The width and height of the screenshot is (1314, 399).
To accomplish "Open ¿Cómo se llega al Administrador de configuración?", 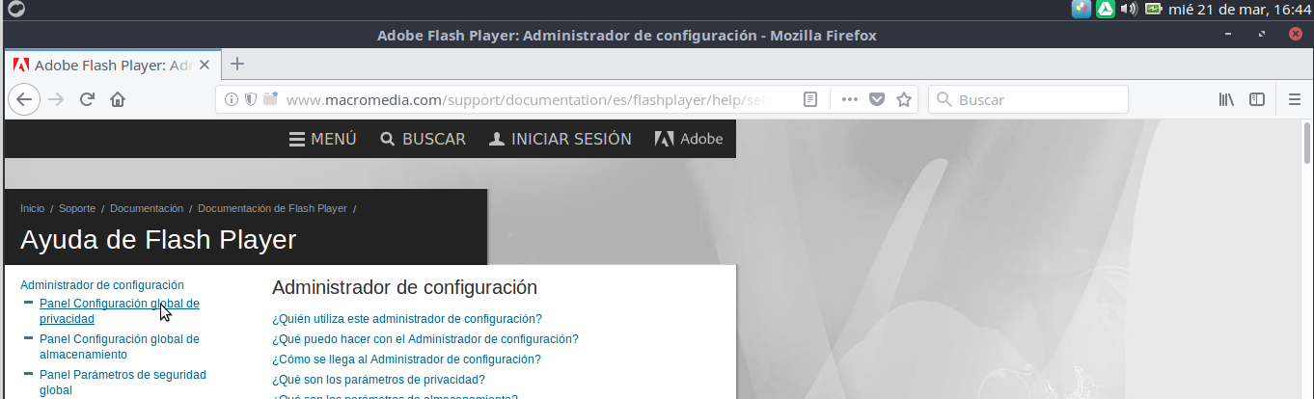I will 406,359.
